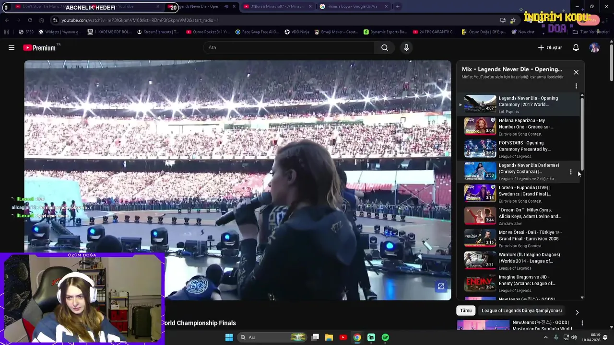
Task: Open the Windows Start menu
Action: (229, 337)
